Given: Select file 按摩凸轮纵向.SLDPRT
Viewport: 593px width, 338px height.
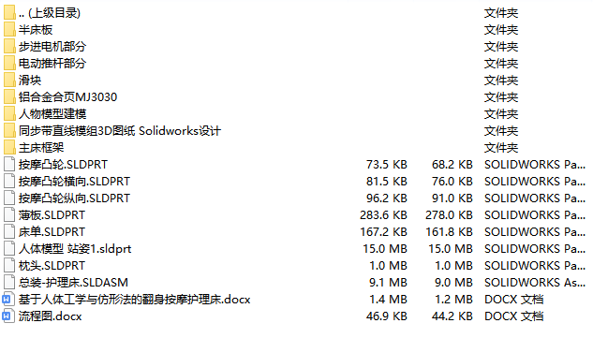Looking at the screenshot, I should click(x=74, y=198).
